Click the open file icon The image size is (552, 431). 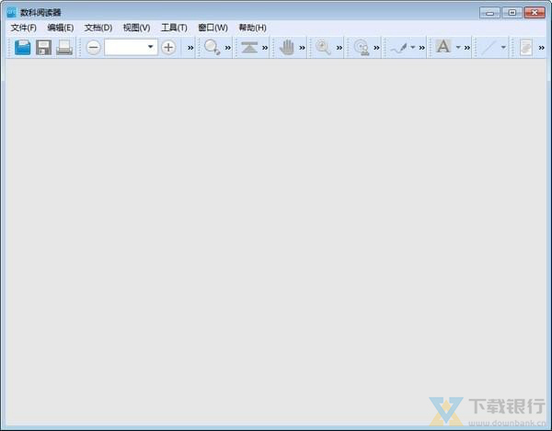(23, 47)
